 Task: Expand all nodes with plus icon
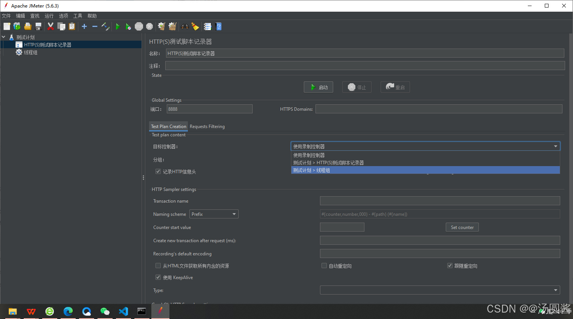point(84,26)
